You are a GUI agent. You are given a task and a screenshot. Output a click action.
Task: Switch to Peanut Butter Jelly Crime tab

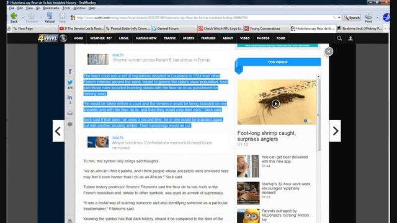[x=128, y=28]
